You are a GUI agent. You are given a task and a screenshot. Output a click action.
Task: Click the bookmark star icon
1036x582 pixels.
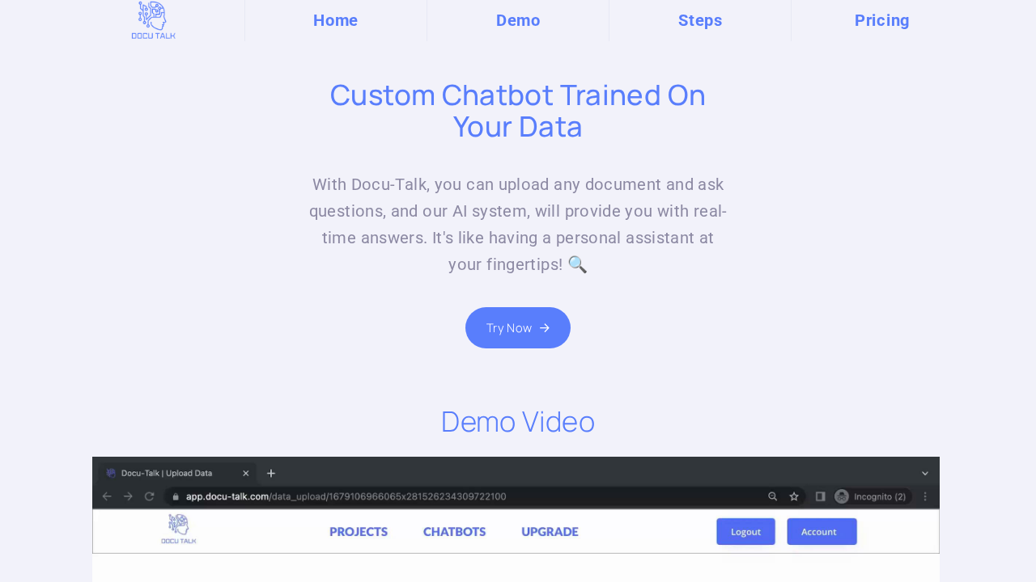pos(794,496)
